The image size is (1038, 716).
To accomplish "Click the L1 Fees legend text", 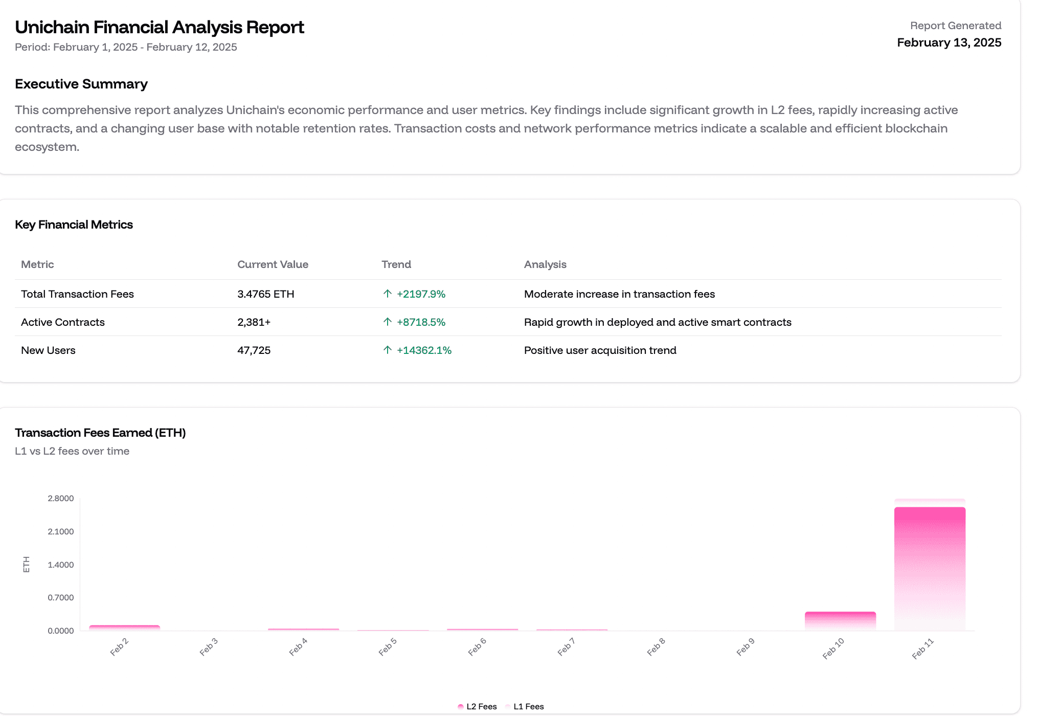I will point(529,707).
